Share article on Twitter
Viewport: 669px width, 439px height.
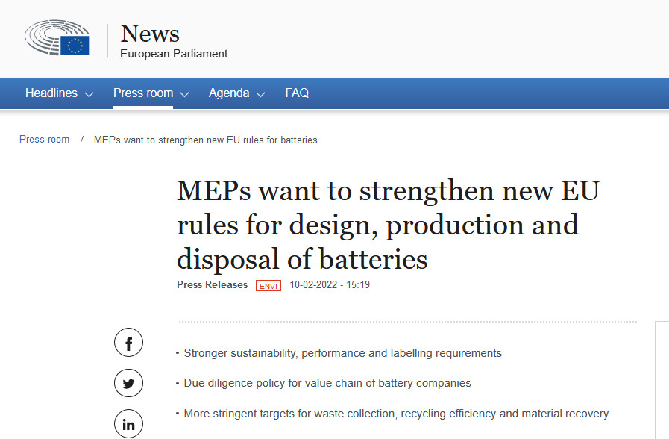(x=128, y=384)
